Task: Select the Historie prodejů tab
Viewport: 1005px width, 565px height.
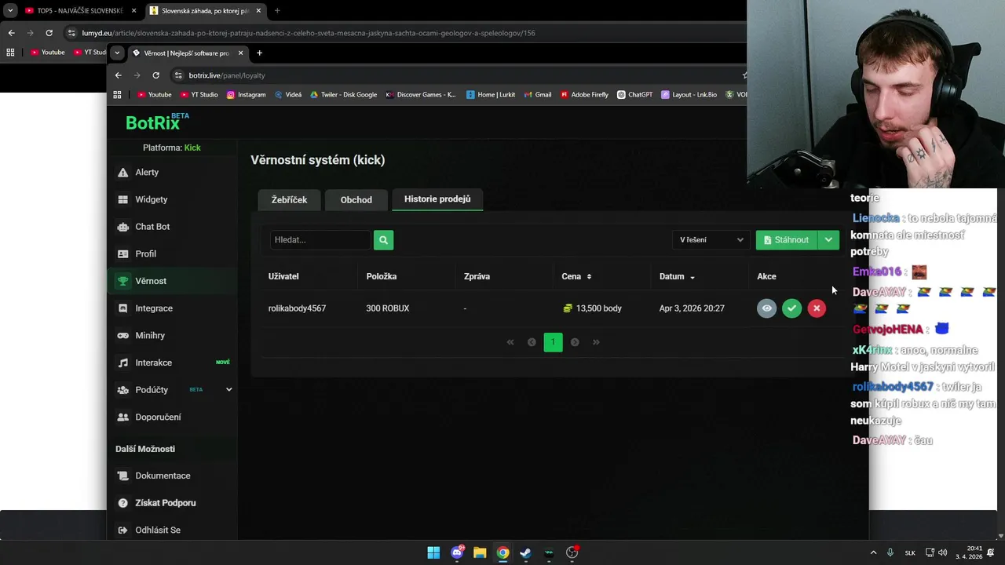Action: [x=437, y=199]
